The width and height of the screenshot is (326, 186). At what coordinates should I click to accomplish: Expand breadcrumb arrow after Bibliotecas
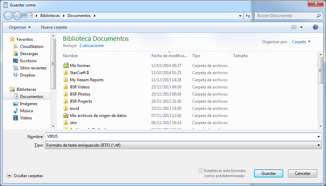coord(64,16)
